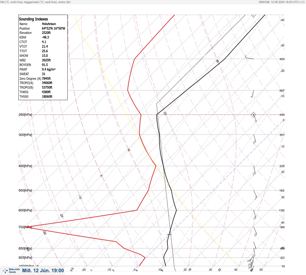Click the 182 height label on right axis
Image resolution: width=306 pixels, height=275 pixels.
tap(282, 191)
